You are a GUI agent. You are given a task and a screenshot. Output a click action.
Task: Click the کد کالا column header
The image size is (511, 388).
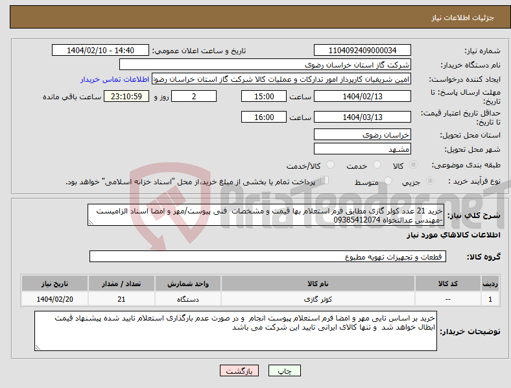448,284
